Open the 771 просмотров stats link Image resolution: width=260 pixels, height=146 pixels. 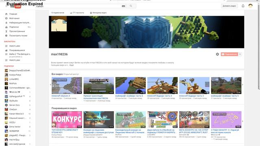tap(77, 13)
